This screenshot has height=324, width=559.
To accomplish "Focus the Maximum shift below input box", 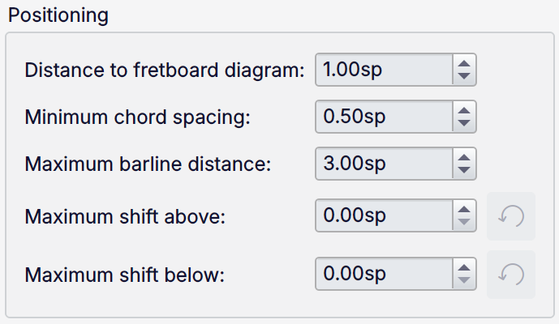I will [384, 275].
